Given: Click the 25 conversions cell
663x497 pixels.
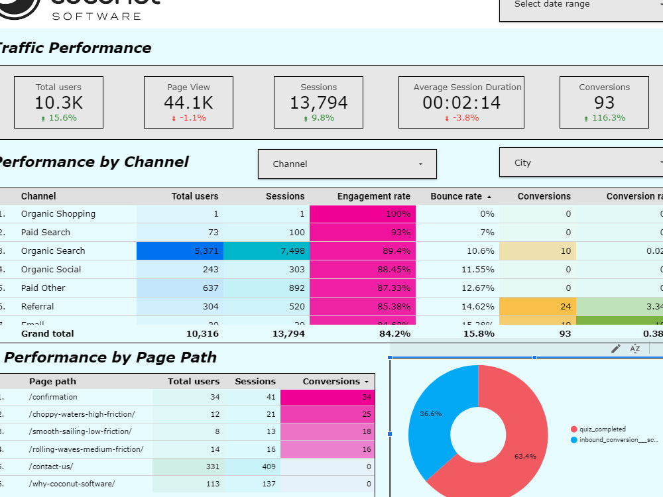Looking at the screenshot, I should (328, 415).
